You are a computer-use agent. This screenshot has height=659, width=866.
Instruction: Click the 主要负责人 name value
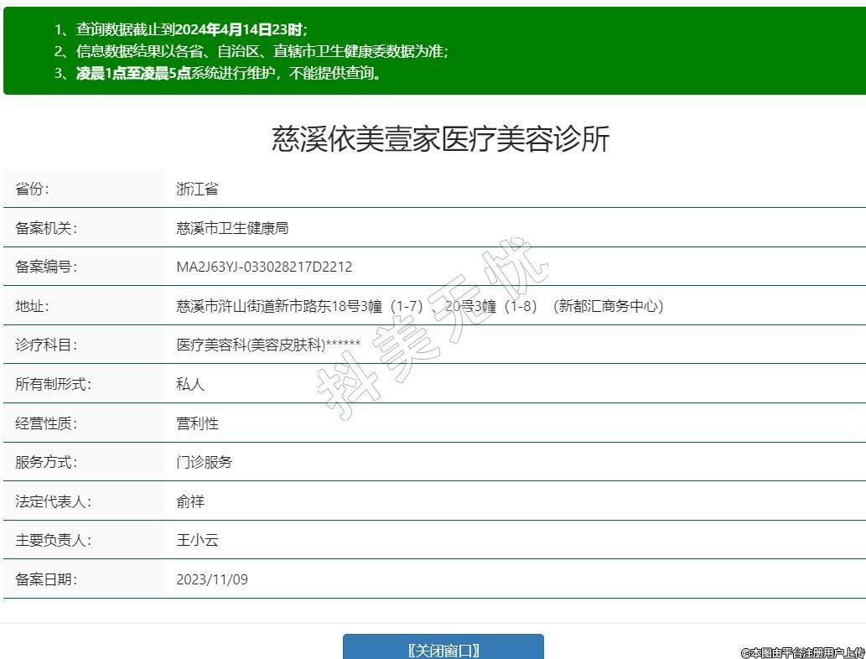coord(197,540)
